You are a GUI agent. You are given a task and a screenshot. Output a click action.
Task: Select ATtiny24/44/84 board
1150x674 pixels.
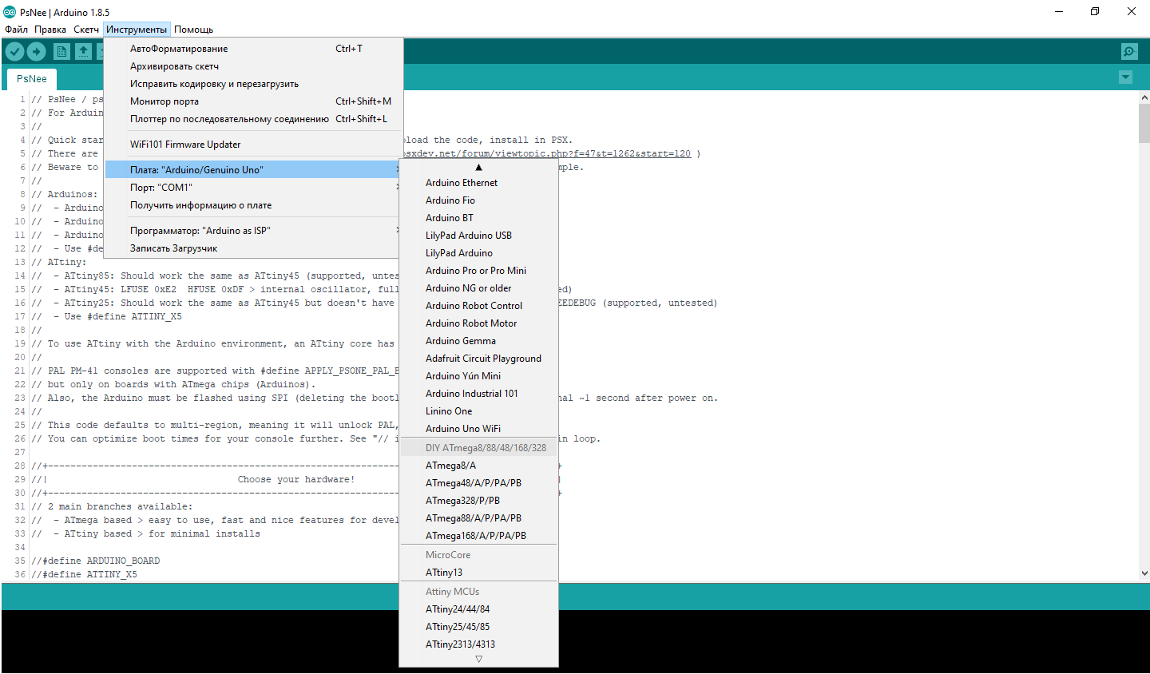point(478,609)
